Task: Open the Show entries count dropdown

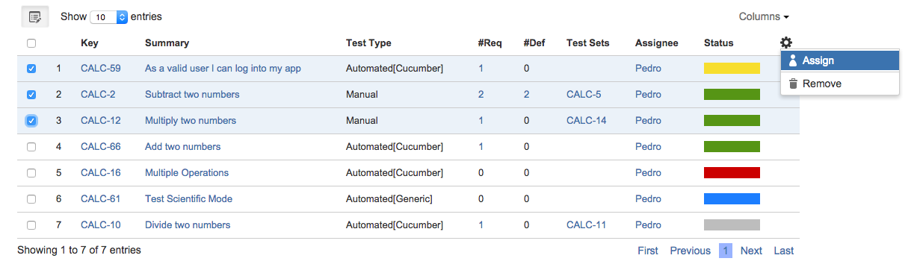Action: pyautogui.click(x=108, y=16)
